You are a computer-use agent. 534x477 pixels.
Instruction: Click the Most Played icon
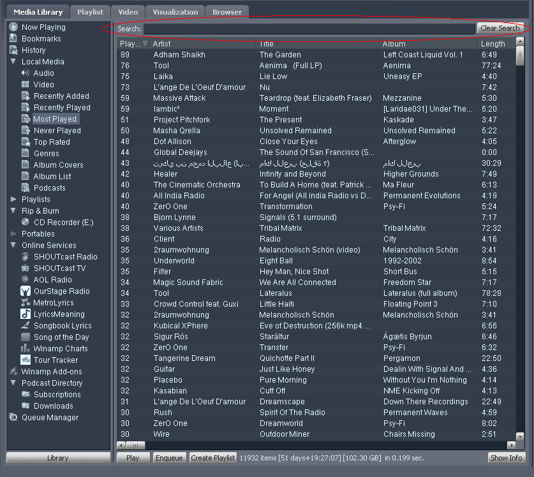pyautogui.click(x=26, y=119)
